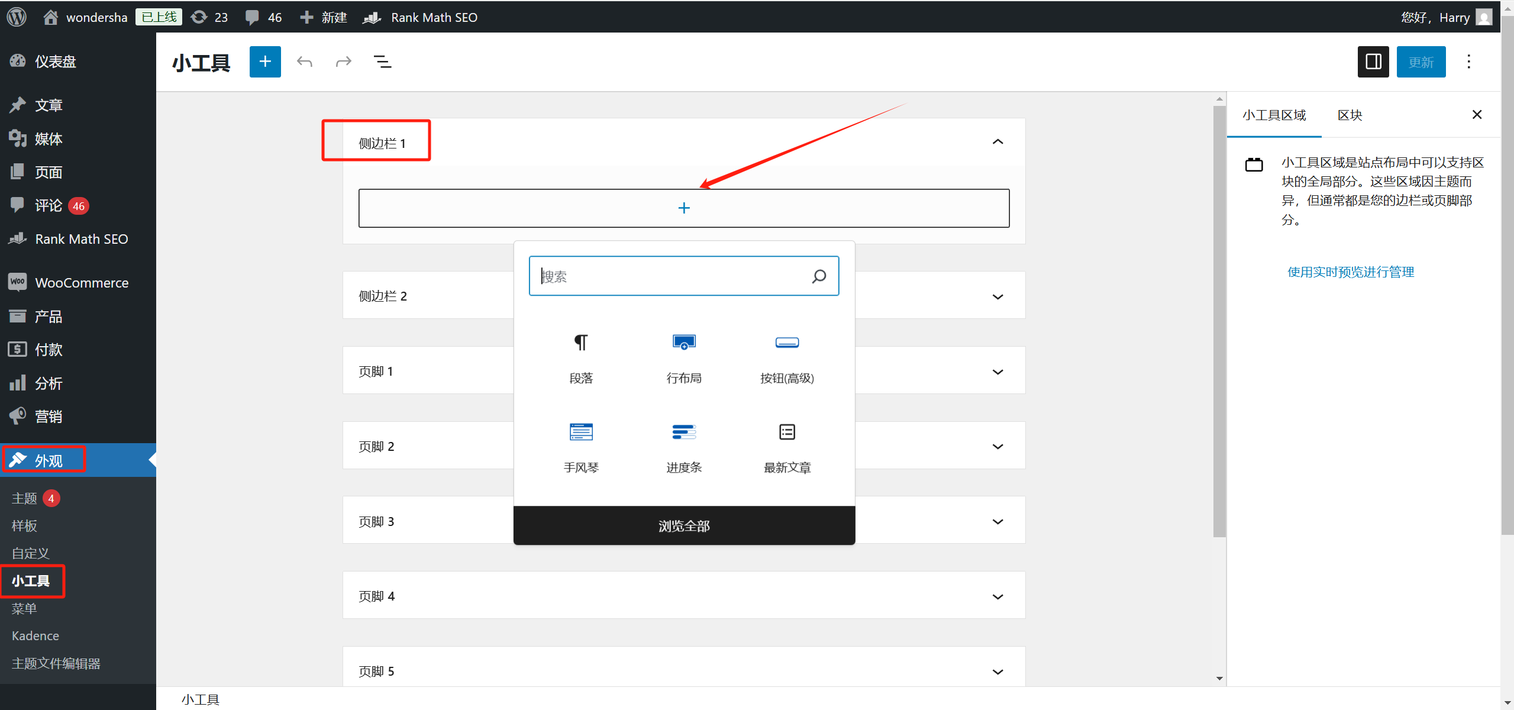This screenshot has width=1514, height=710.
Task: Open the block inserter plus icon
Action: pyautogui.click(x=264, y=61)
